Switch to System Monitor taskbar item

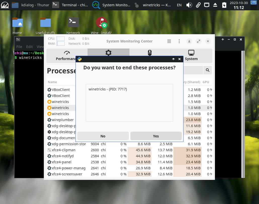tap(112, 5)
